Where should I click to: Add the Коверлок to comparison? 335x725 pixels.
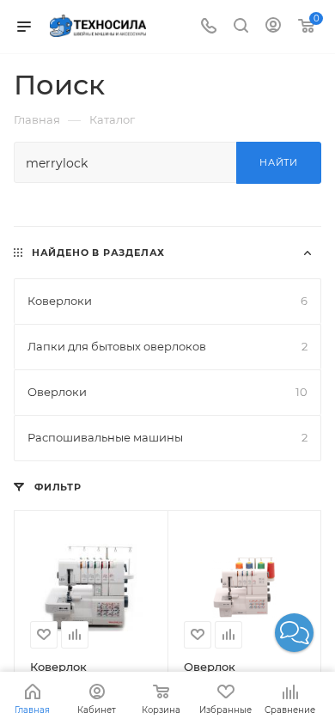click(x=75, y=635)
